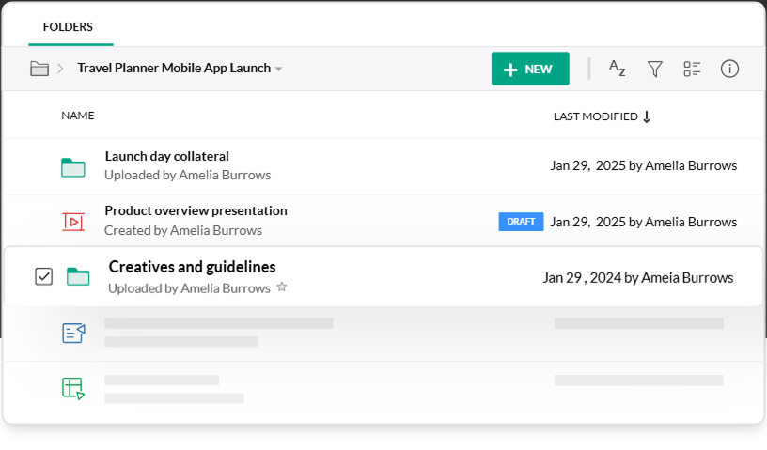Click the root folder breadcrumb icon

coord(39,69)
